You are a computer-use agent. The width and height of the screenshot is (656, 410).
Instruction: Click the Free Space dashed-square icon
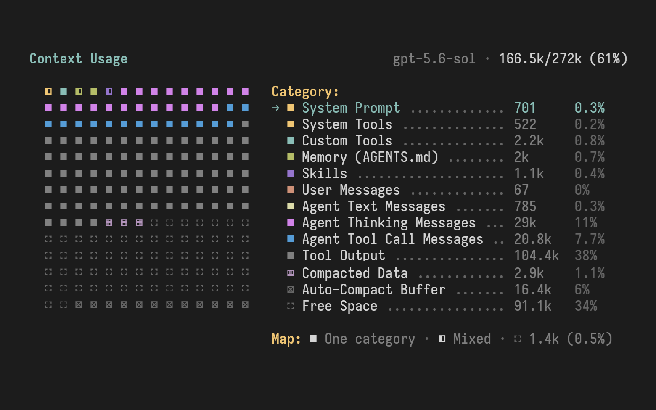(291, 306)
